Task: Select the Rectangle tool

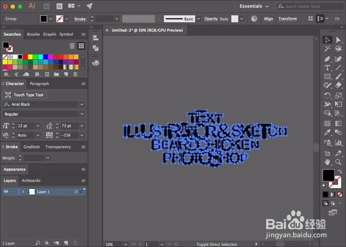Action: coord(328,77)
